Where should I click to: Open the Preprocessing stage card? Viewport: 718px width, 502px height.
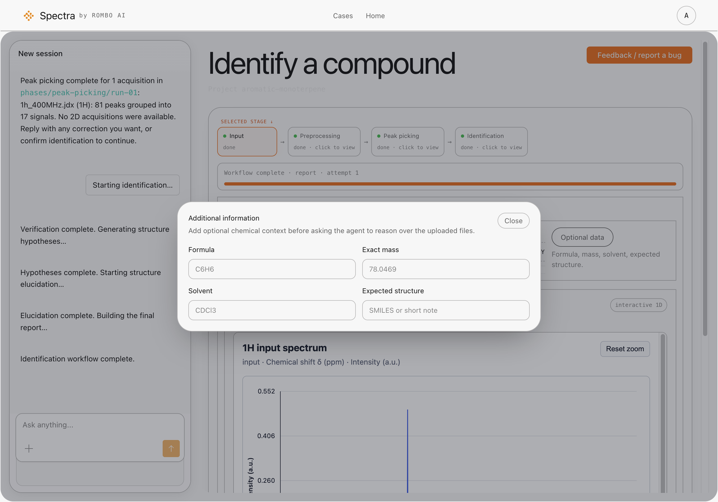[324, 142]
